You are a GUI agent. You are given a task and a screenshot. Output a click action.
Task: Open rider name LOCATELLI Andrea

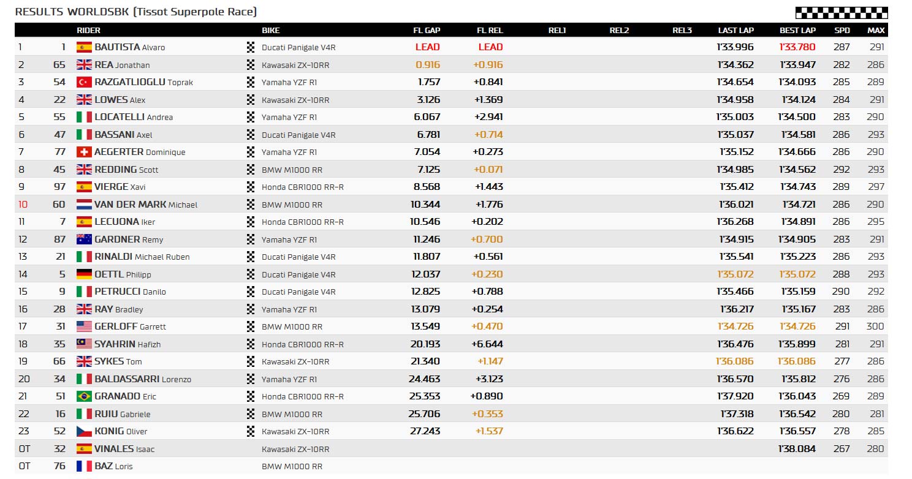pos(134,117)
